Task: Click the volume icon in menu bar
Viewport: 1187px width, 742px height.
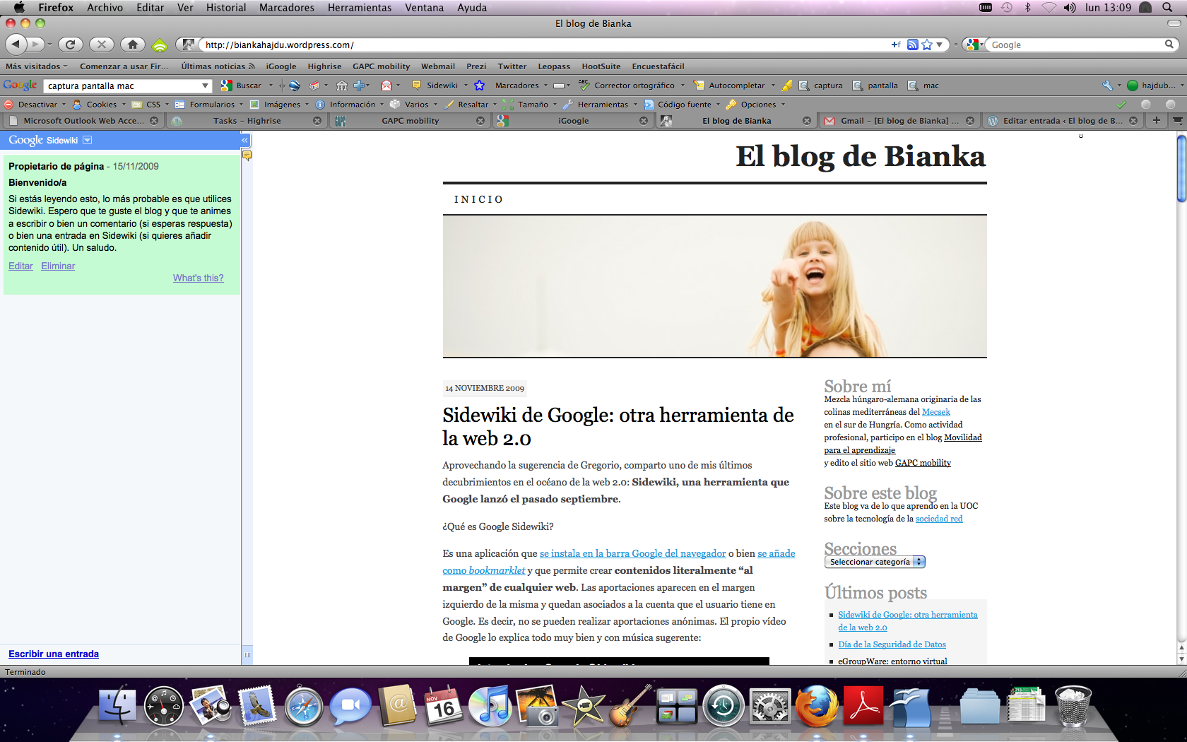Action: pos(1070,7)
